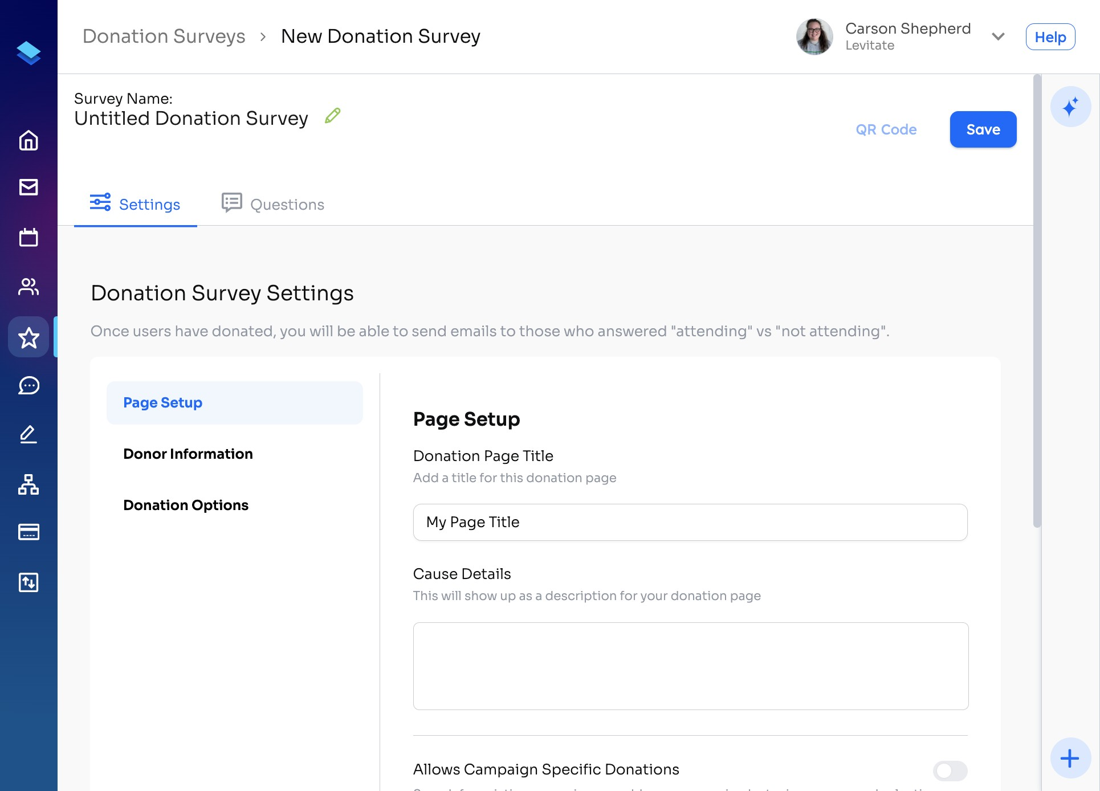Select the Settings tab
The width and height of the screenshot is (1100, 791).
pos(136,204)
